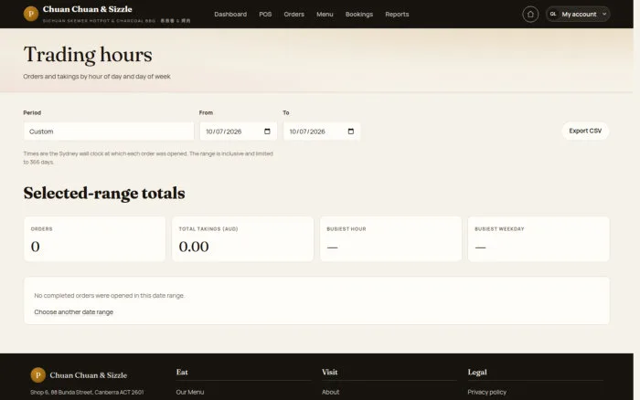The height and width of the screenshot is (400, 640).
Task: Open the Privacy policy footer link
Action: point(486,392)
